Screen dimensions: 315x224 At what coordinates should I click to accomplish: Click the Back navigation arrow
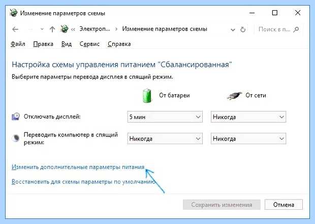[15, 30]
